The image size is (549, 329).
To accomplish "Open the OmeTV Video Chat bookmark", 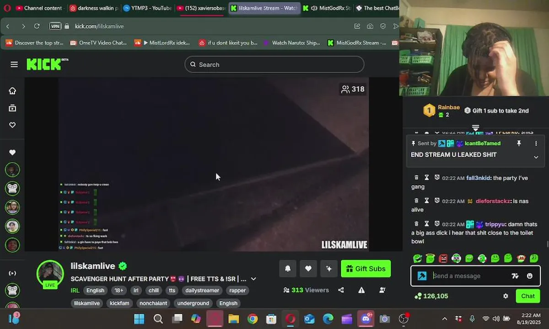I will coord(98,42).
